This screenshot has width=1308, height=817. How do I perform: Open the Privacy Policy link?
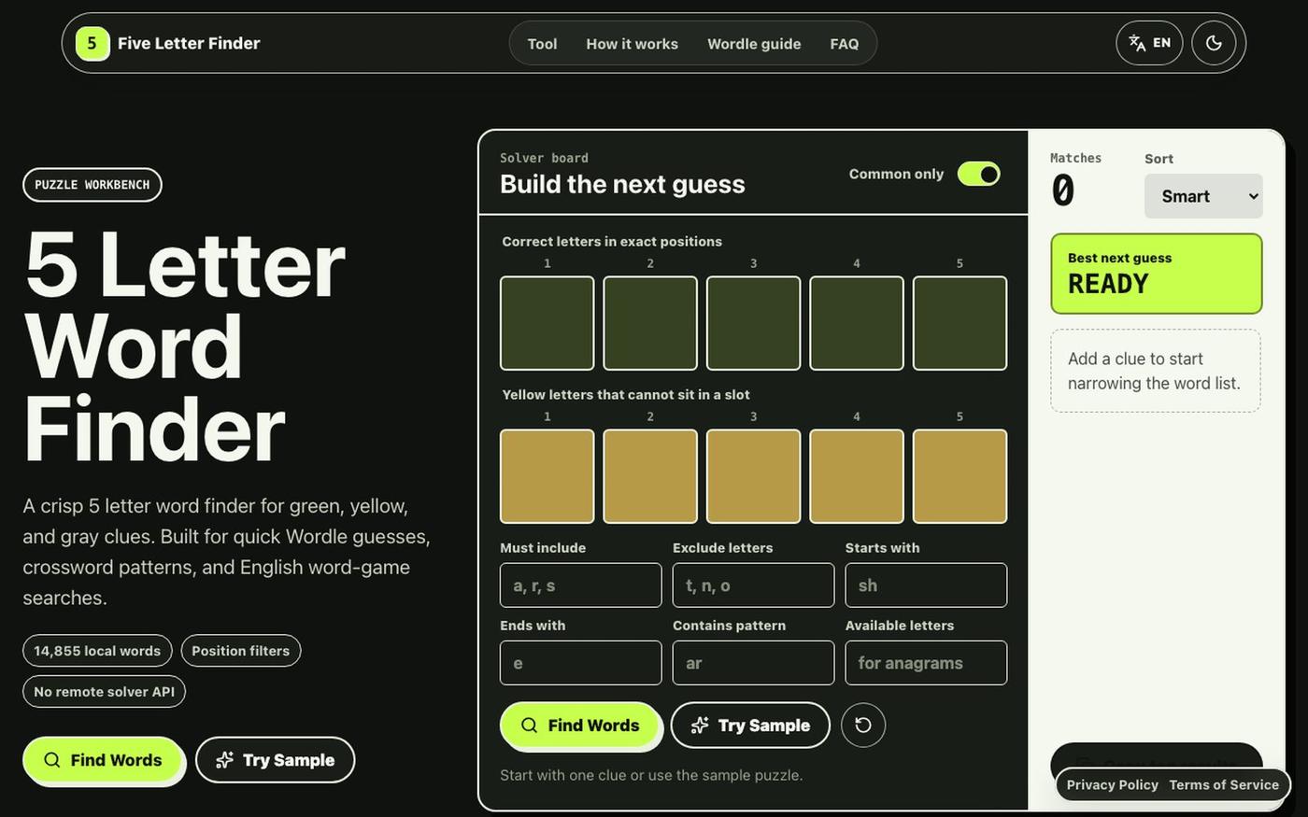pos(1113,785)
